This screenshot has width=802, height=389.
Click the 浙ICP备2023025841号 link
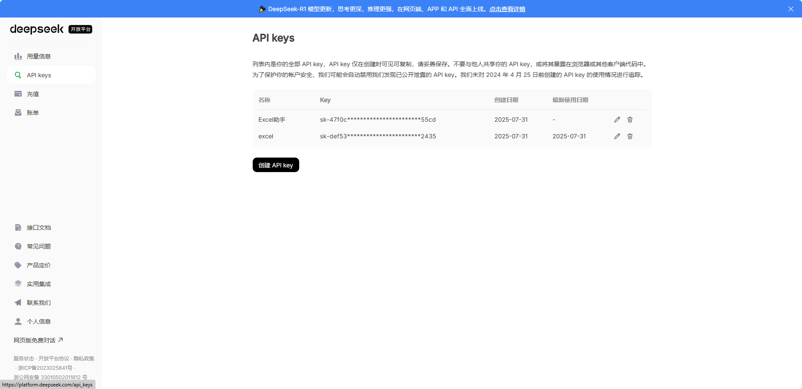coord(45,368)
